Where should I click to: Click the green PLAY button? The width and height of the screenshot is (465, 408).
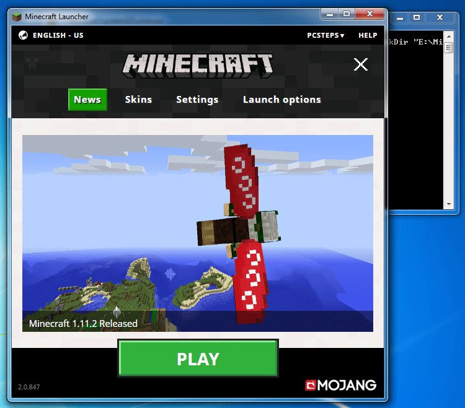pos(198,358)
